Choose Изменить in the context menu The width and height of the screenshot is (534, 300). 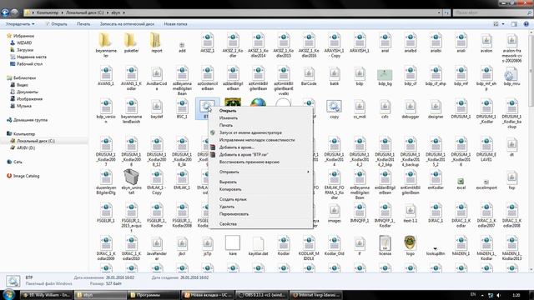pyautogui.click(x=228, y=118)
